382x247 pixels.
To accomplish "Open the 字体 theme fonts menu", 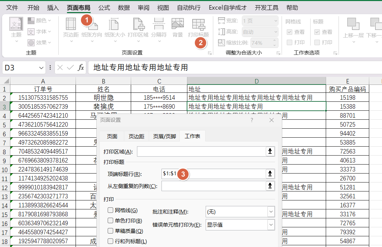I will point(39,32).
